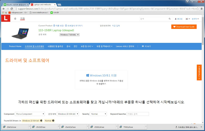
Task: Click 프로필에 추가하기 link
Action: pos(74,26)
